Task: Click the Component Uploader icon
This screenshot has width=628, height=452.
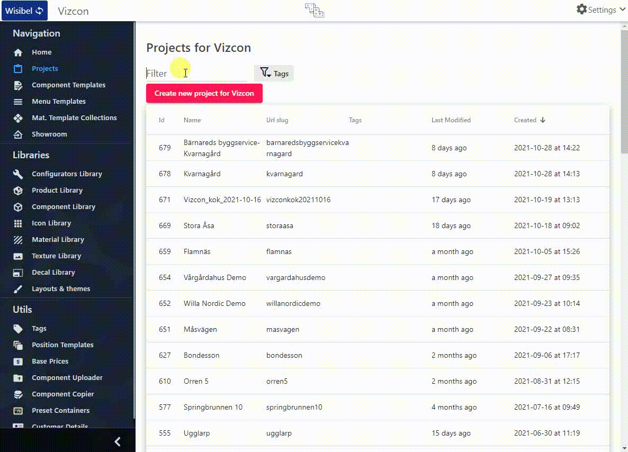Action: click(x=18, y=378)
